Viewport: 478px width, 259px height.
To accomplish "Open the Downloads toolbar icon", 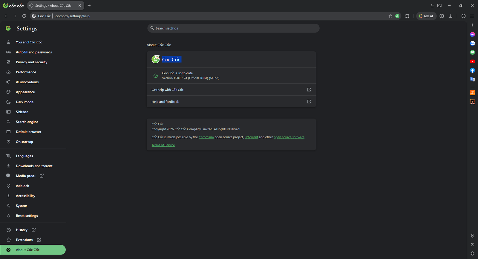I will 451,16.
